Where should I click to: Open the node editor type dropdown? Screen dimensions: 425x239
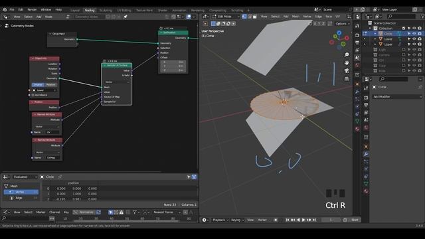(6, 17)
